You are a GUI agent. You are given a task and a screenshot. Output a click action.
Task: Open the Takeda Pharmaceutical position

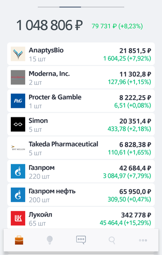click(81, 148)
